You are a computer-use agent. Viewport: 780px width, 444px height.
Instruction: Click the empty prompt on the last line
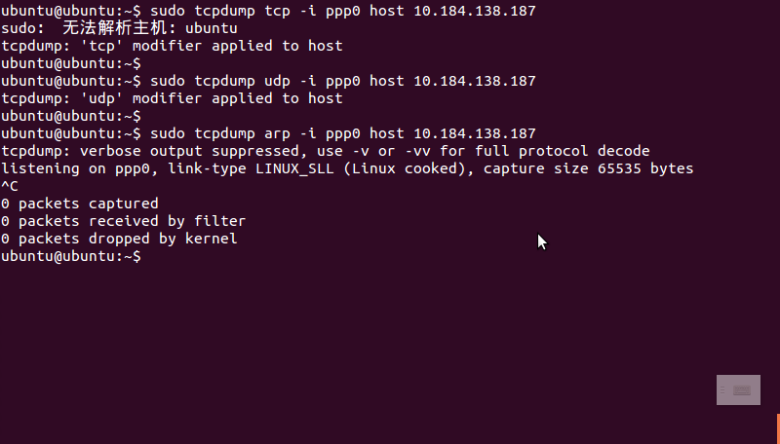point(71,256)
